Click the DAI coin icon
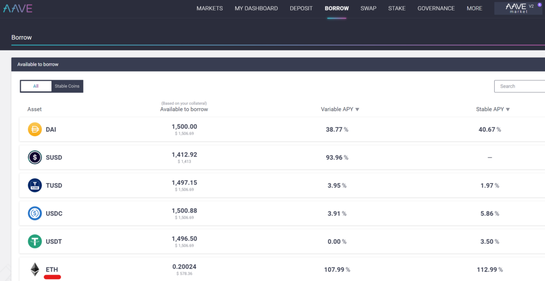Screen dimensions: 545x281 click(x=35, y=130)
